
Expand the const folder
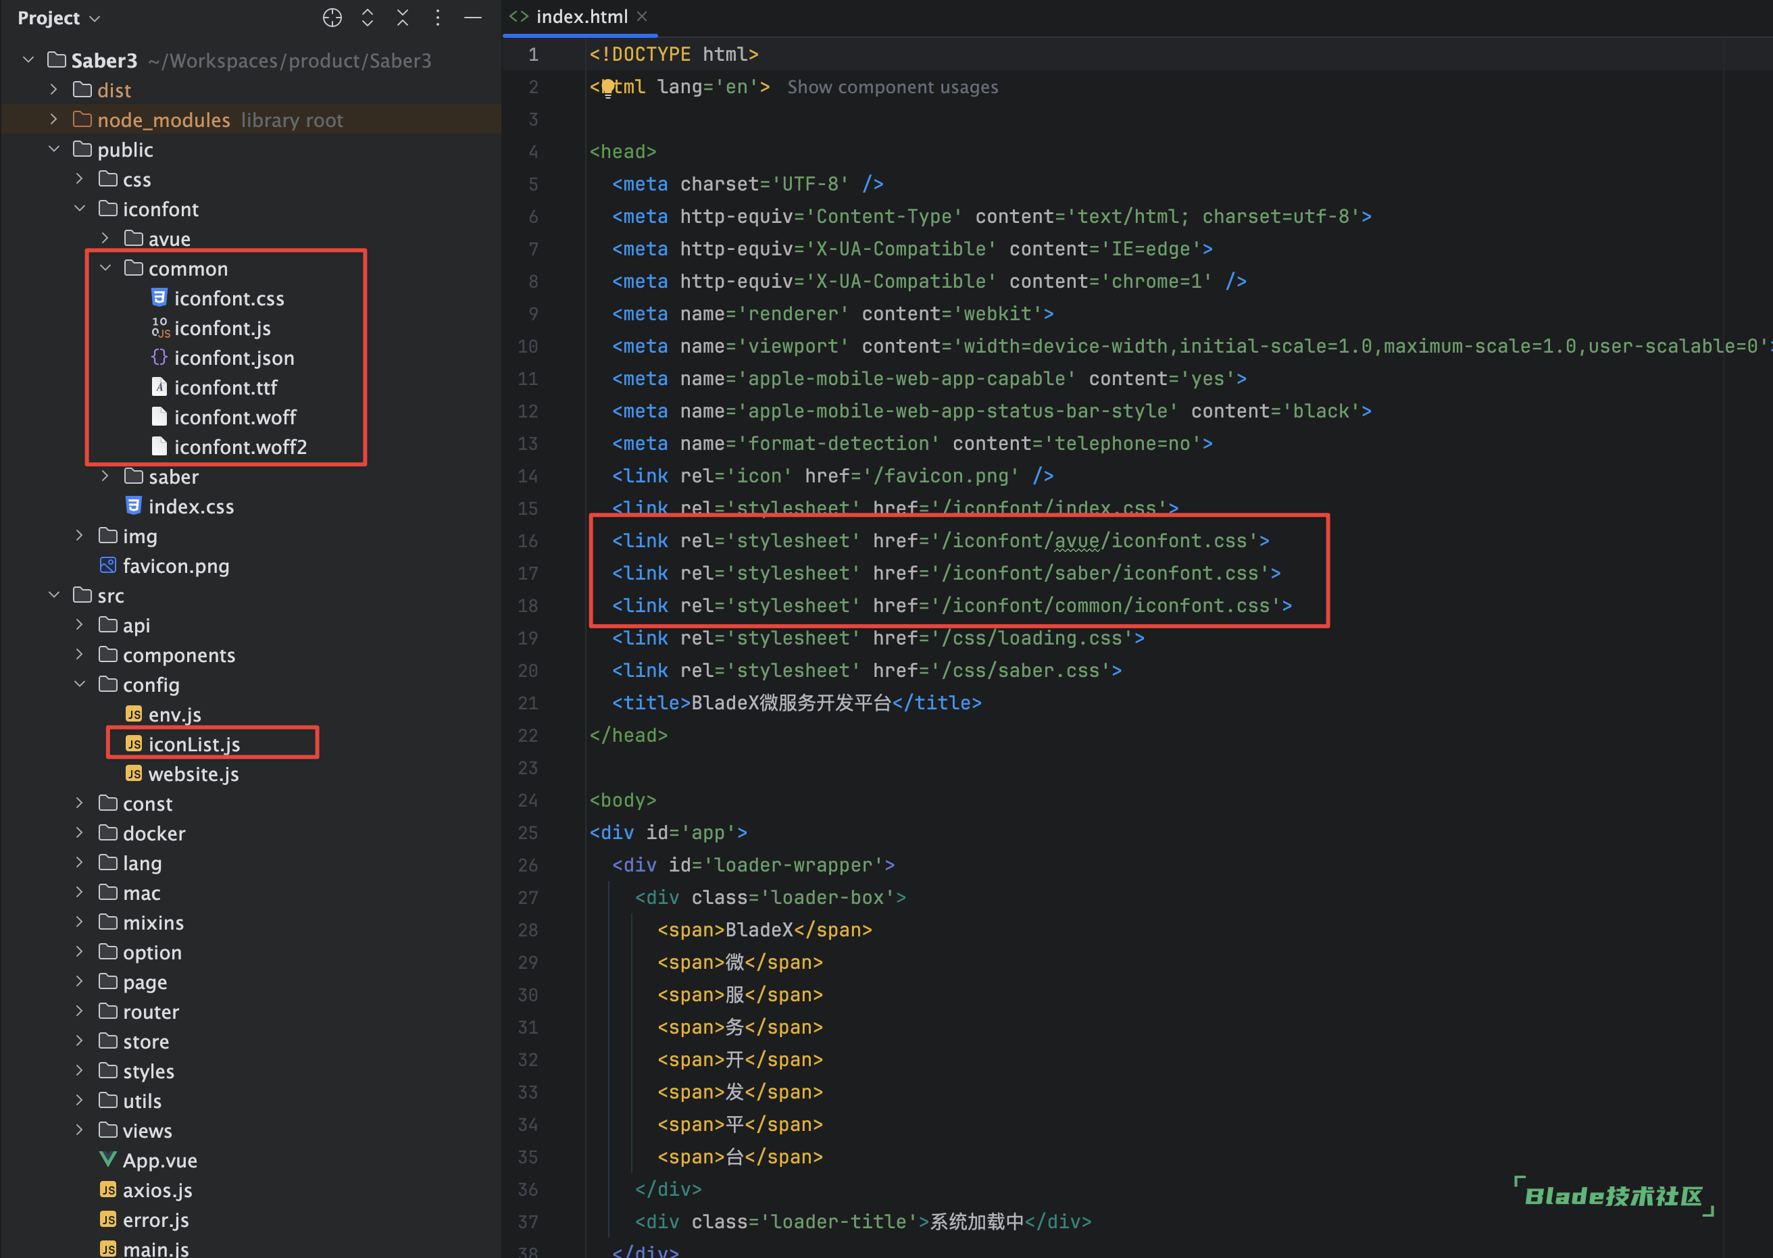point(80,803)
